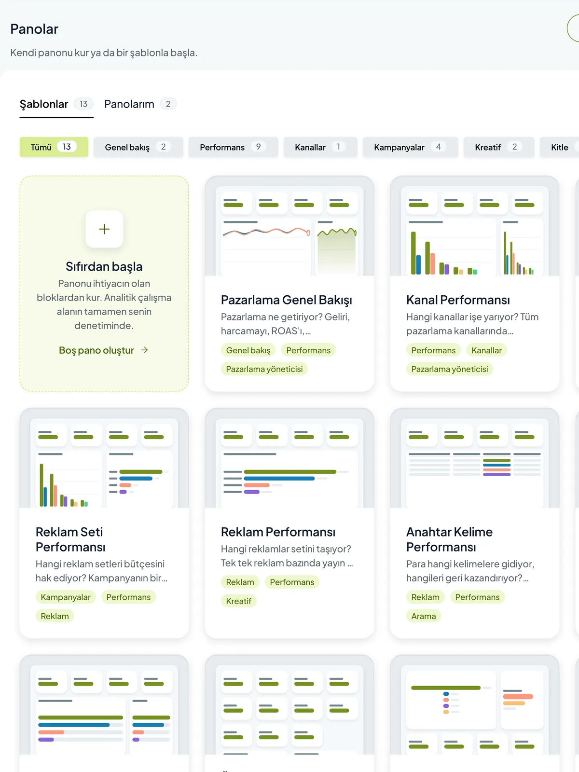Click the Reklam Performansı title
This screenshot has width=579, height=772.
[278, 532]
